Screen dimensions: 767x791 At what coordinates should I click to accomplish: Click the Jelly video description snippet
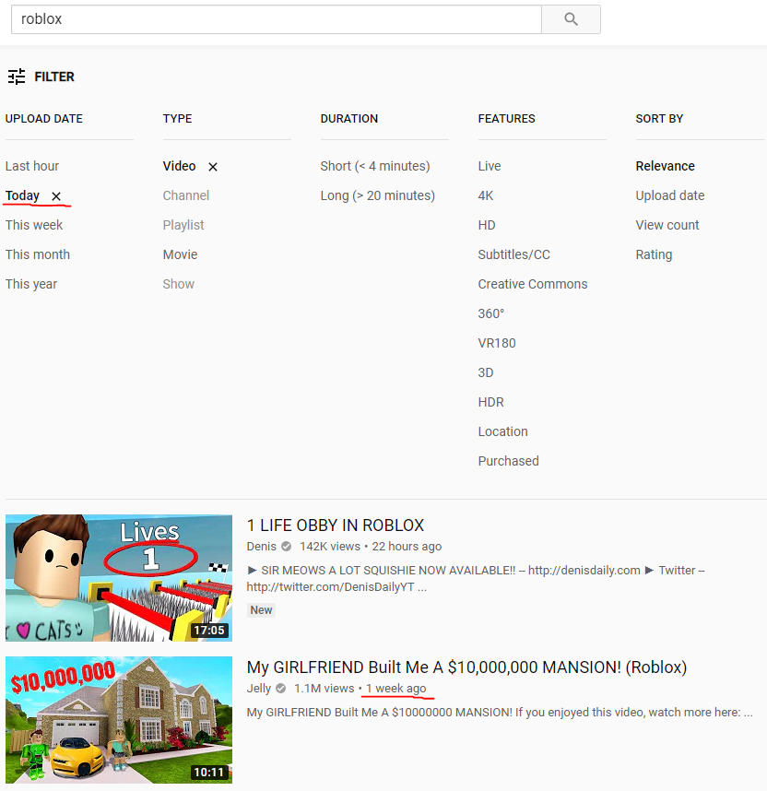500,713
